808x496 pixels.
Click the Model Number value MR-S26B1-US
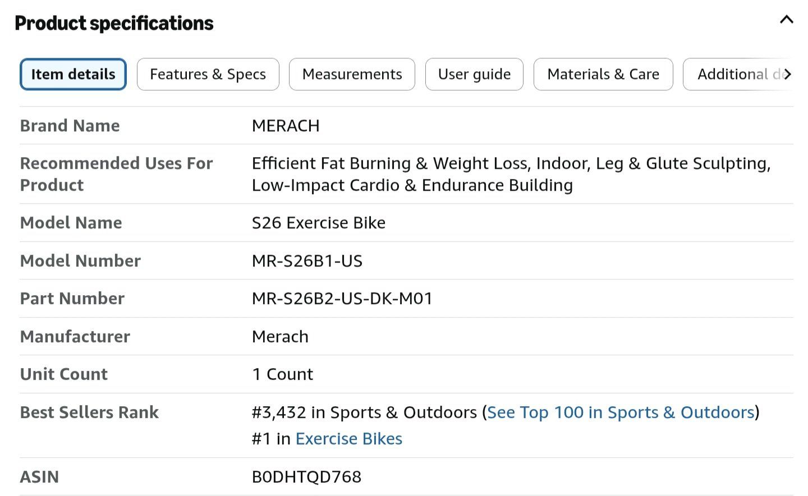307,261
